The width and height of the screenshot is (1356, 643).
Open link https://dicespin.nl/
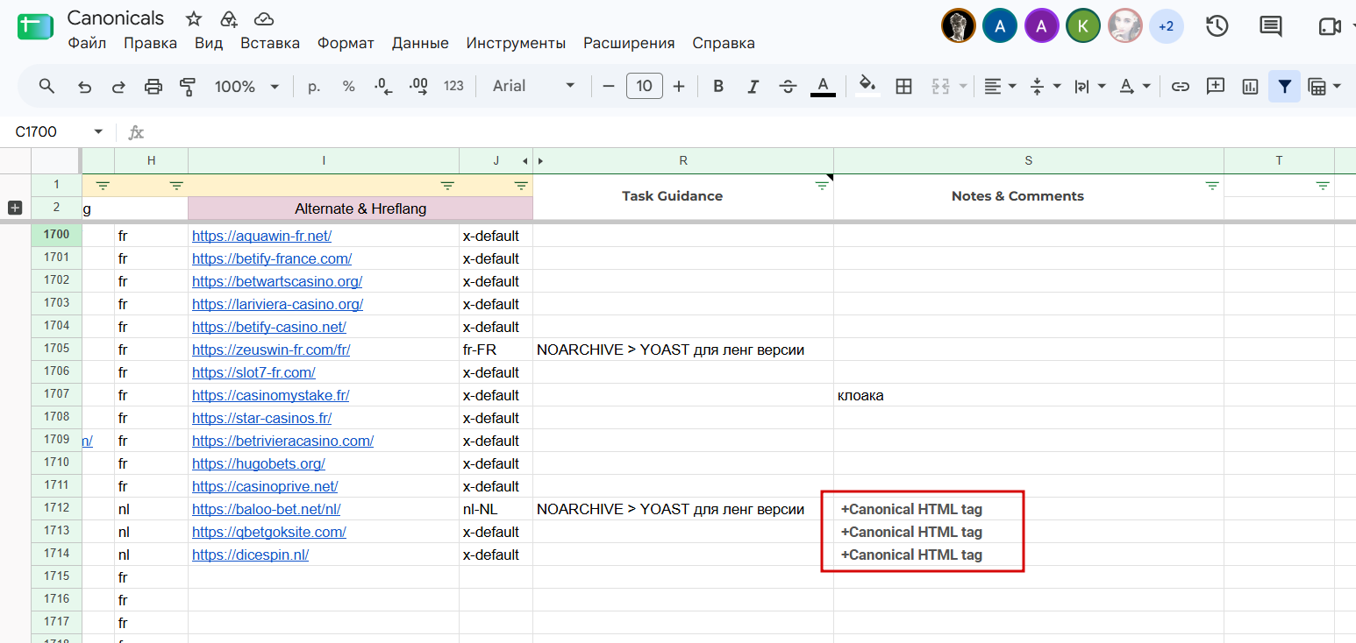point(250,555)
